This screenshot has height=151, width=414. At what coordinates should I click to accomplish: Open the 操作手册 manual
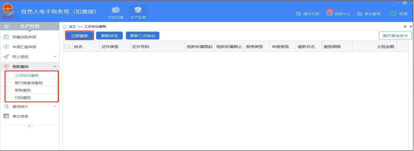(x=307, y=14)
